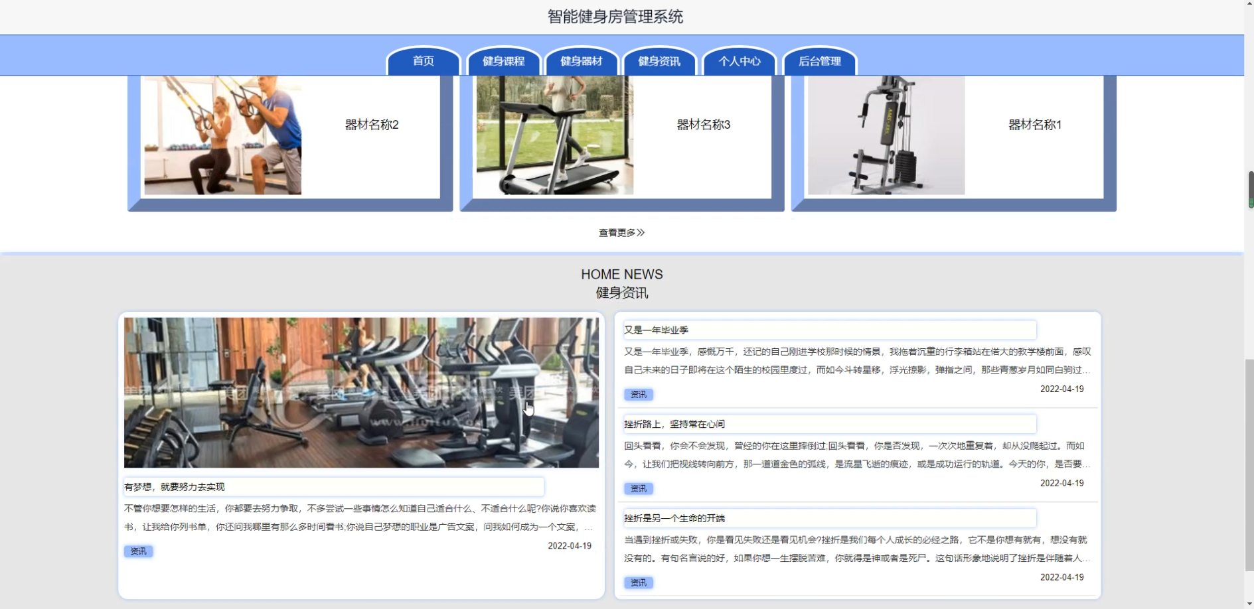The height and width of the screenshot is (609, 1254).
Task: Open the large gym news photo
Action: pos(361,393)
